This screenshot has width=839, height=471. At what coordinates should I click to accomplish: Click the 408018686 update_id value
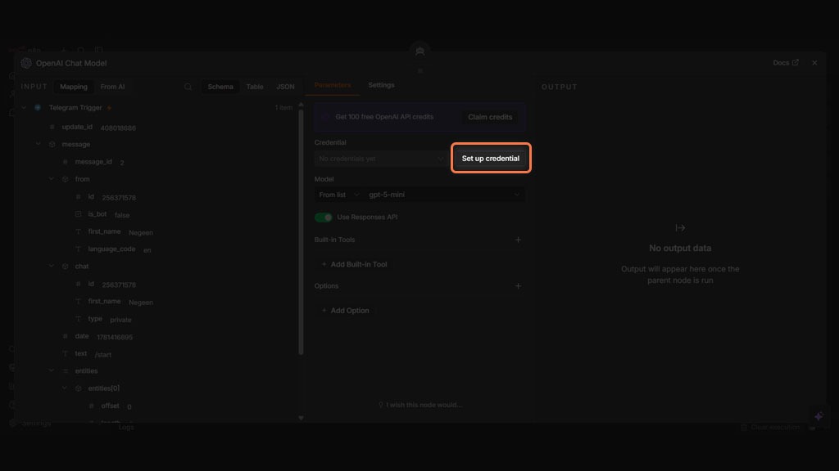coord(118,128)
